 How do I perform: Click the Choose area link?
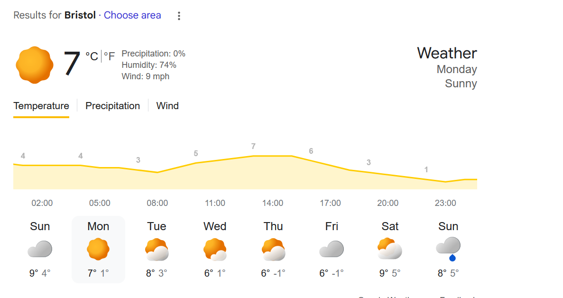(132, 15)
